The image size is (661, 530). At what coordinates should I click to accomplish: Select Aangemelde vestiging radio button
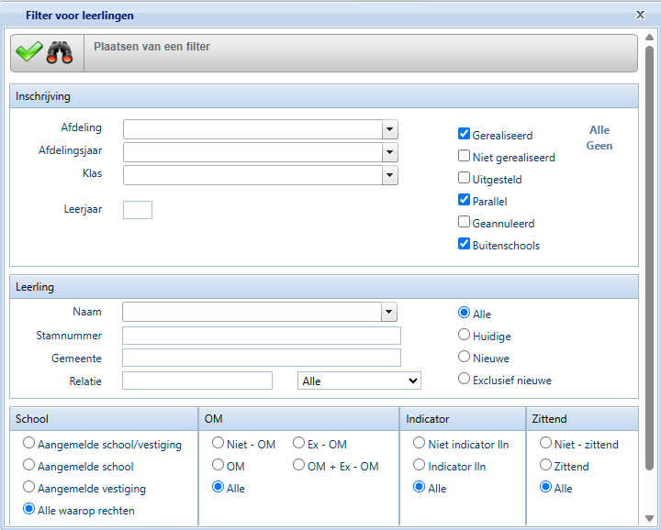pyautogui.click(x=28, y=487)
